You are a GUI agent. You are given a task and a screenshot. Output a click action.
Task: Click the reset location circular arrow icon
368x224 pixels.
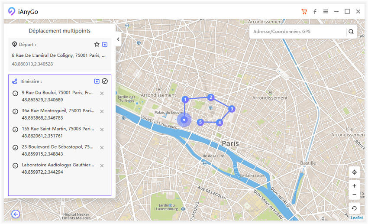[x=355, y=208]
